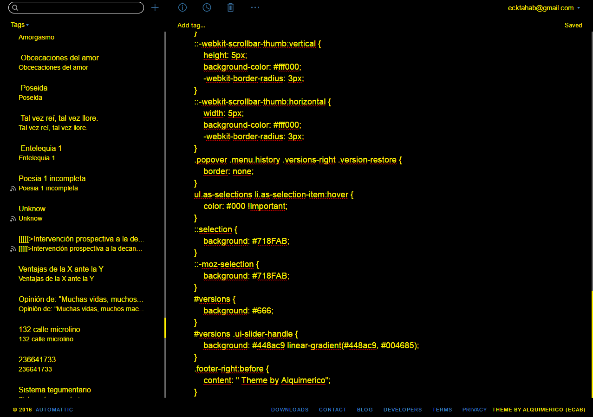Visit the Blog footer link
Screen dimensions: 593x417
pyautogui.click(x=365, y=410)
